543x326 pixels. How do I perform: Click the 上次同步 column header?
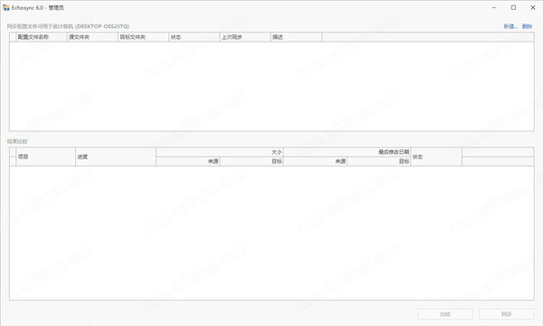pyautogui.click(x=245, y=37)
